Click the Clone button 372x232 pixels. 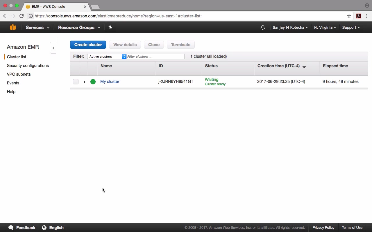(154, 45)
